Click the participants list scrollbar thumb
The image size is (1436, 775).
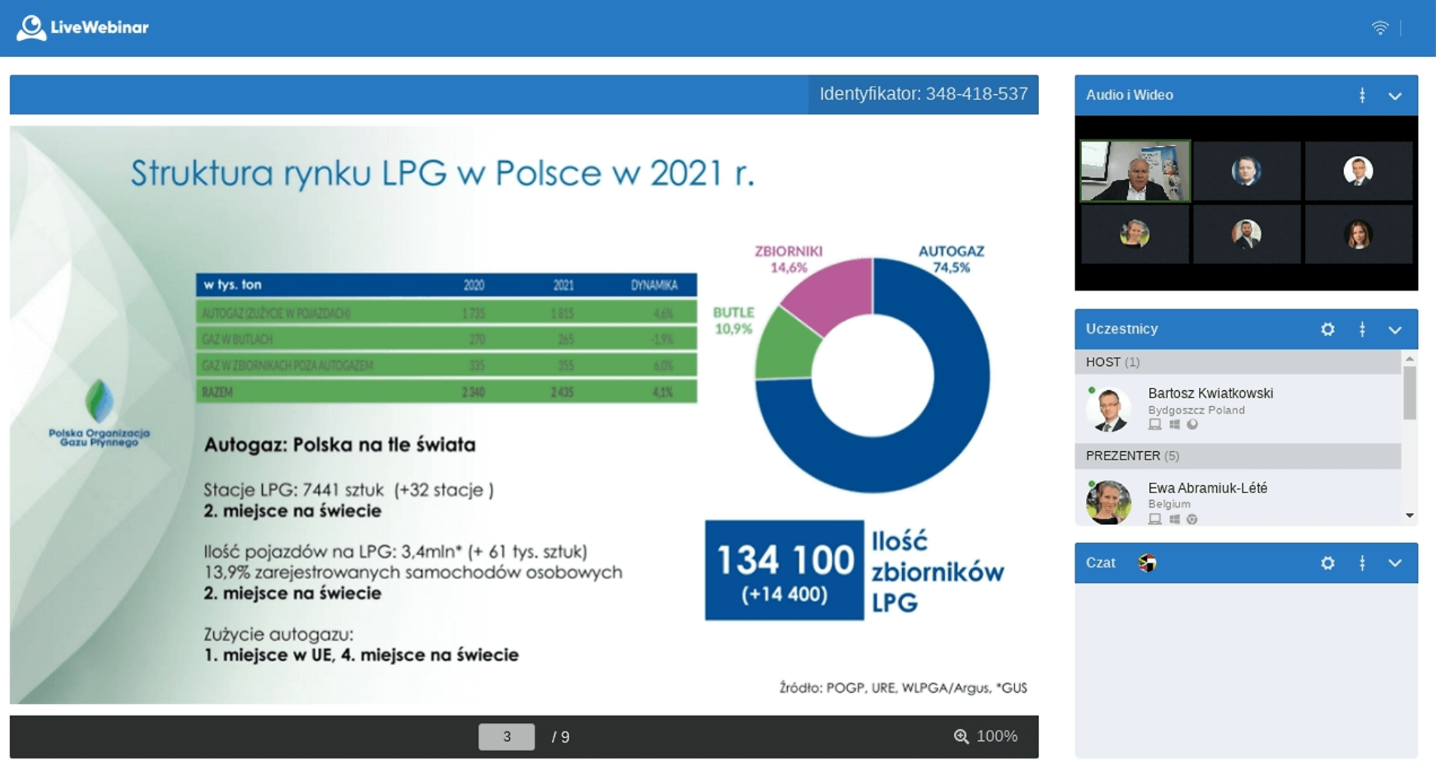pos(1410,392)
